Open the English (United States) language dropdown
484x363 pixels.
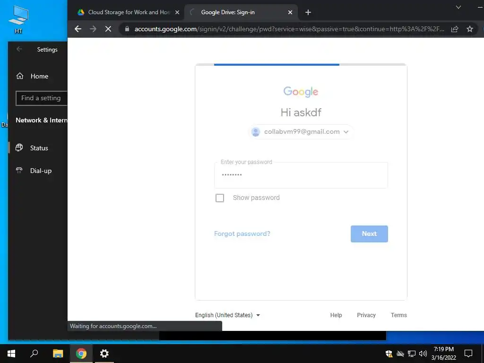tap(227, 315)
